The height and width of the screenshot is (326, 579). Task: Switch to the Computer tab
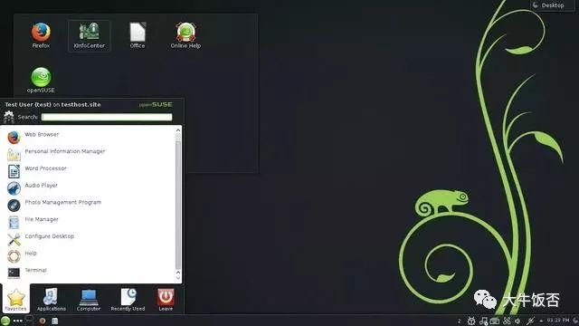point(89,300)
